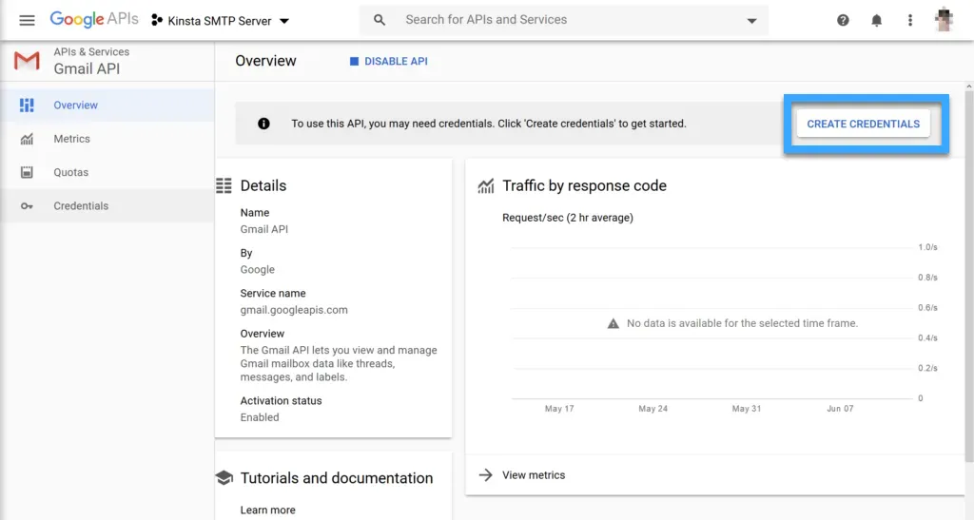Click the Quotas icon
The width and height of the screenshot is (974, 520).
pos(27,172)
